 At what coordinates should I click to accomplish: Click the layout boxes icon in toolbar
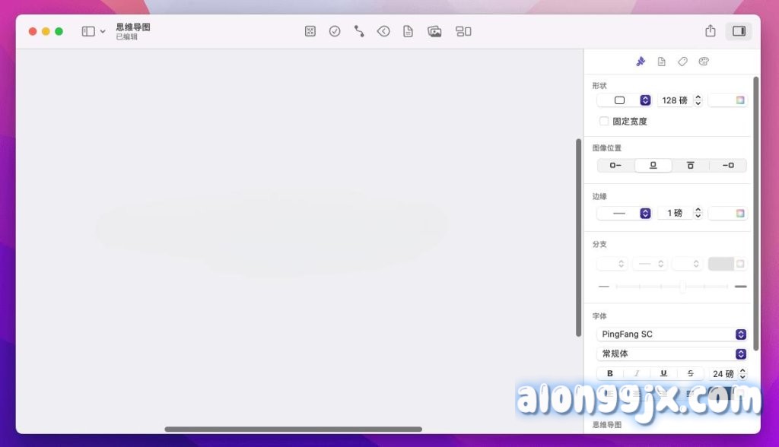point(463,31)
